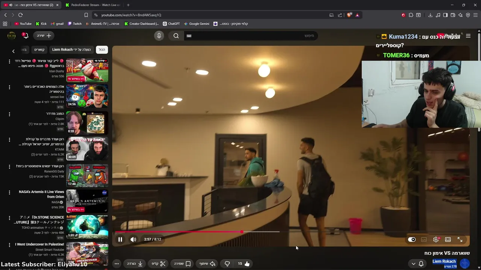Focus the YouTube חיפוש search field
The image size is (481, 270).
[x=251, y=36]
